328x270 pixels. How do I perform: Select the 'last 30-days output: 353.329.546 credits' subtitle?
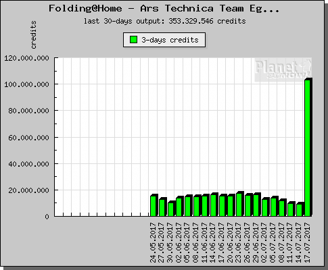tap(164, 21)
